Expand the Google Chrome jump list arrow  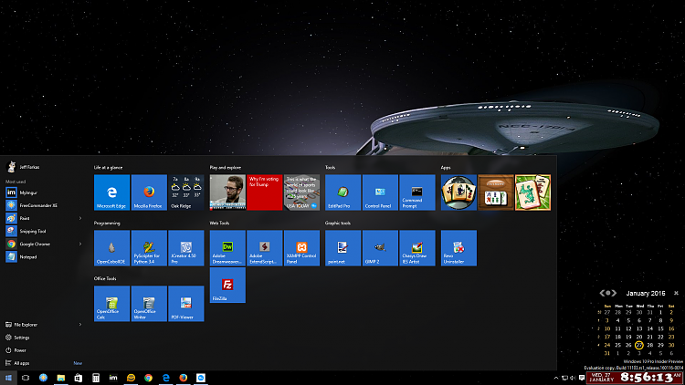[x=80, y=244]
